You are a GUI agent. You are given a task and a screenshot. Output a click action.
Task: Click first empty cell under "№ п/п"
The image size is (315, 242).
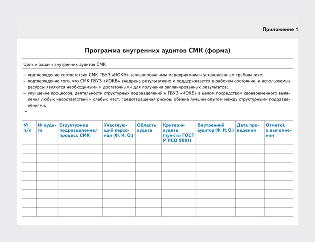29,149
